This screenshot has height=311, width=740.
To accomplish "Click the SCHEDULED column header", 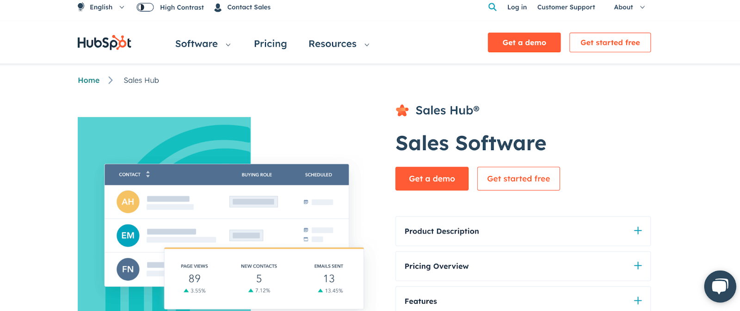I will [319, 175].
